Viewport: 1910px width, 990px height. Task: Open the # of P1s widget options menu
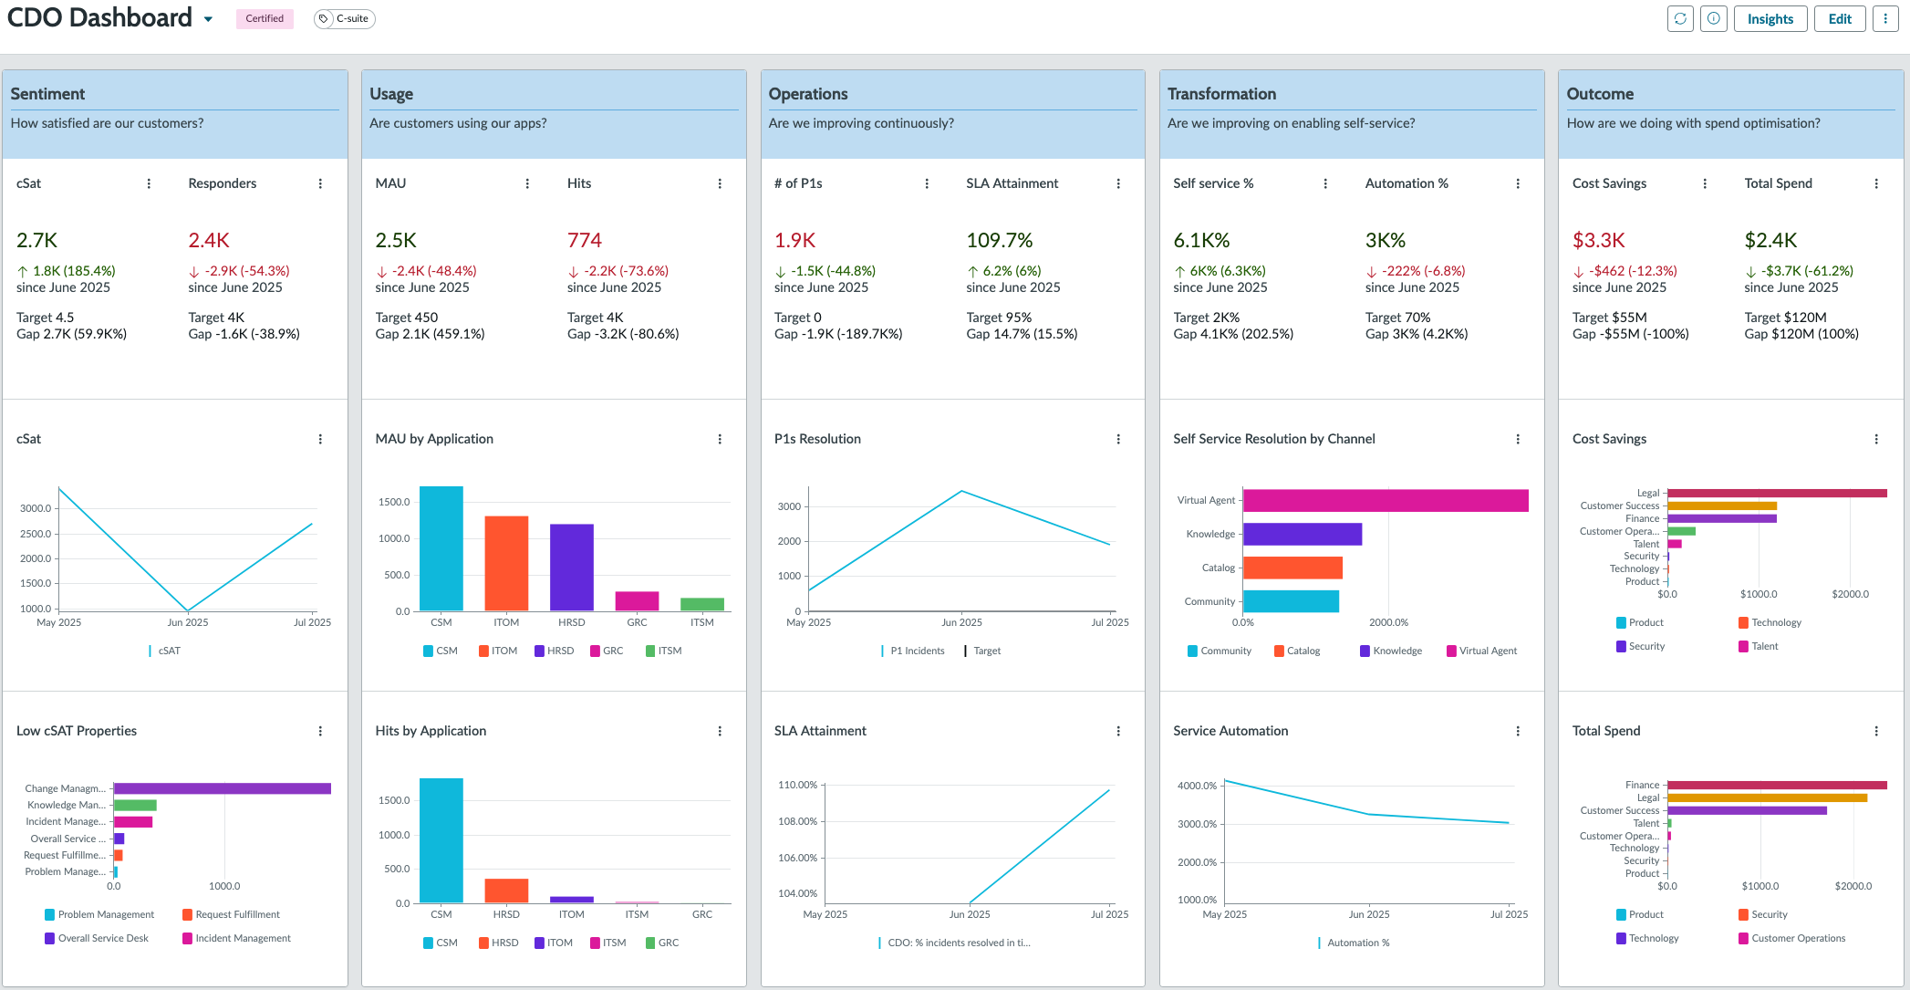[927, 183]
